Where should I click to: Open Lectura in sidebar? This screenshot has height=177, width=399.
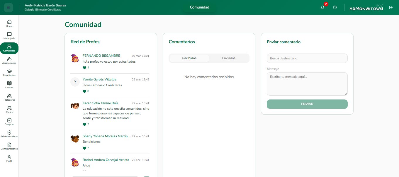coord(9,85)
